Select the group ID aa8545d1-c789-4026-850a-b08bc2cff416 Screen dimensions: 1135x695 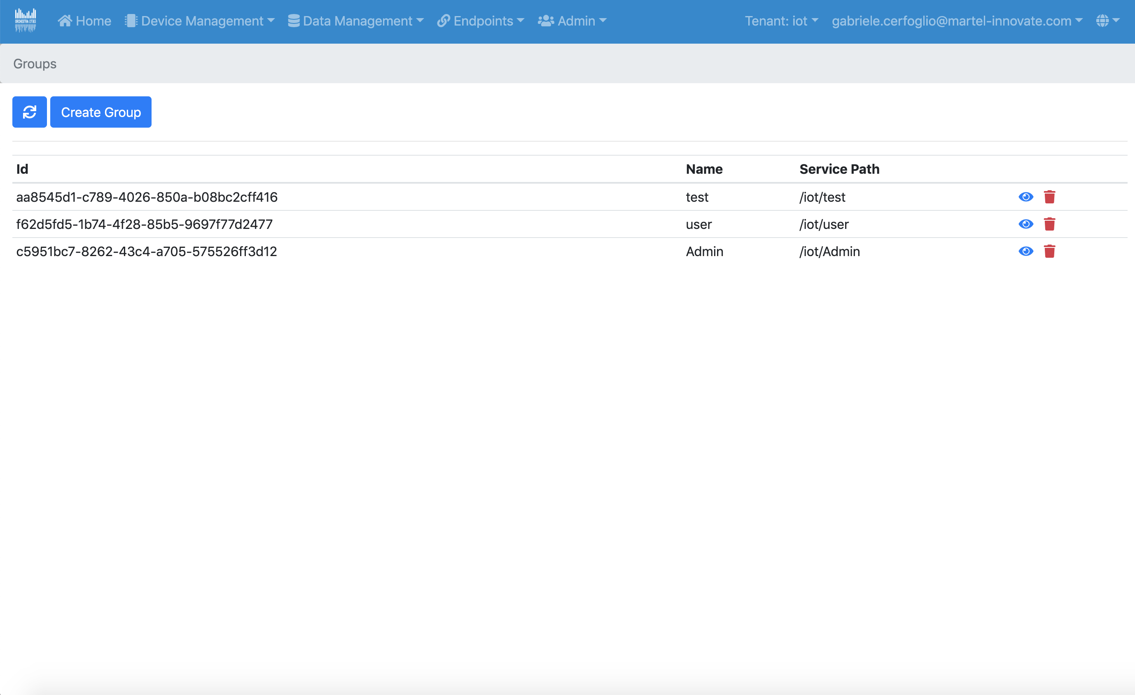pyautogui.click(x=147, y=197)
